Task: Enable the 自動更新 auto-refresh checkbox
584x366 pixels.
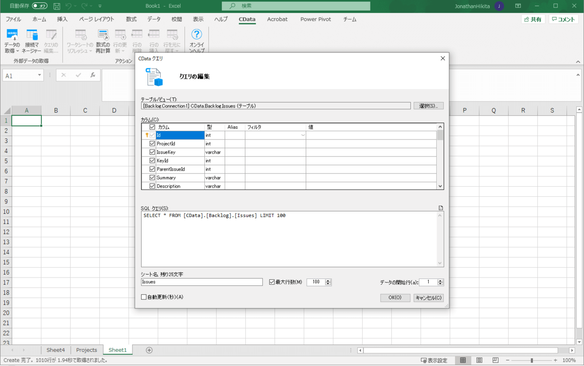Action: coord(144,297)
